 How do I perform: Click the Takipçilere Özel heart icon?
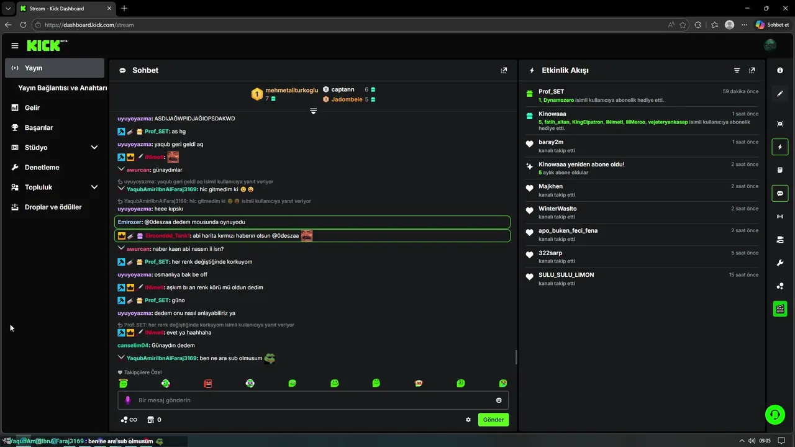120,372
